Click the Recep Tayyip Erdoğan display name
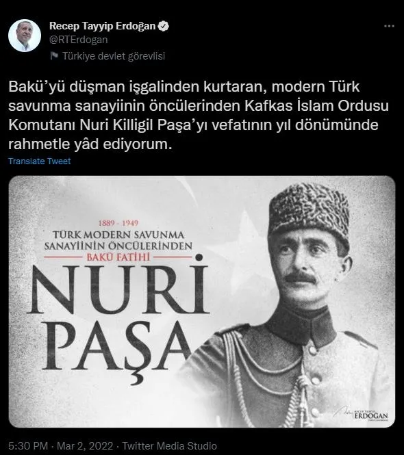Image resolution: width=404 pixels, height=455 pixels. click(102, 26)
